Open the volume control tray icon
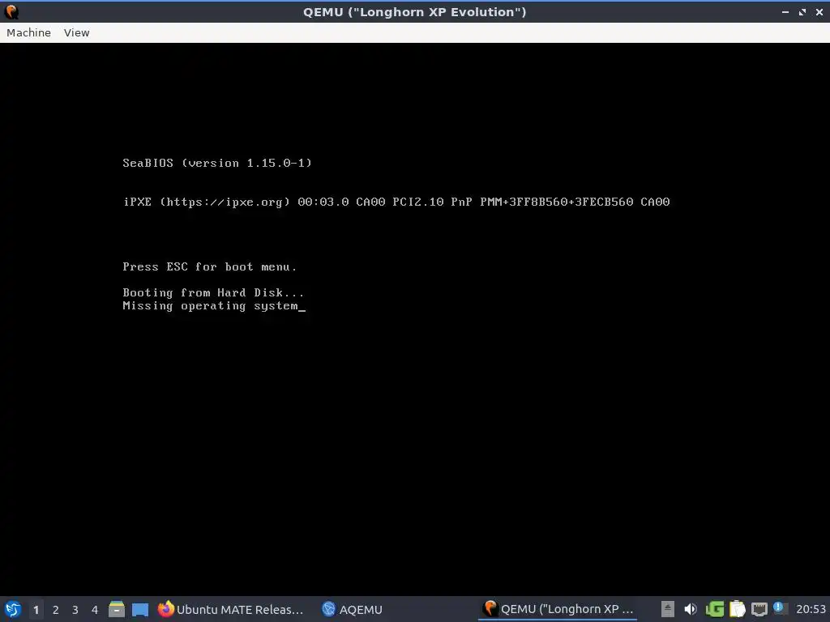This screenshot has width=830, height=622. click(x=691, y=609)
